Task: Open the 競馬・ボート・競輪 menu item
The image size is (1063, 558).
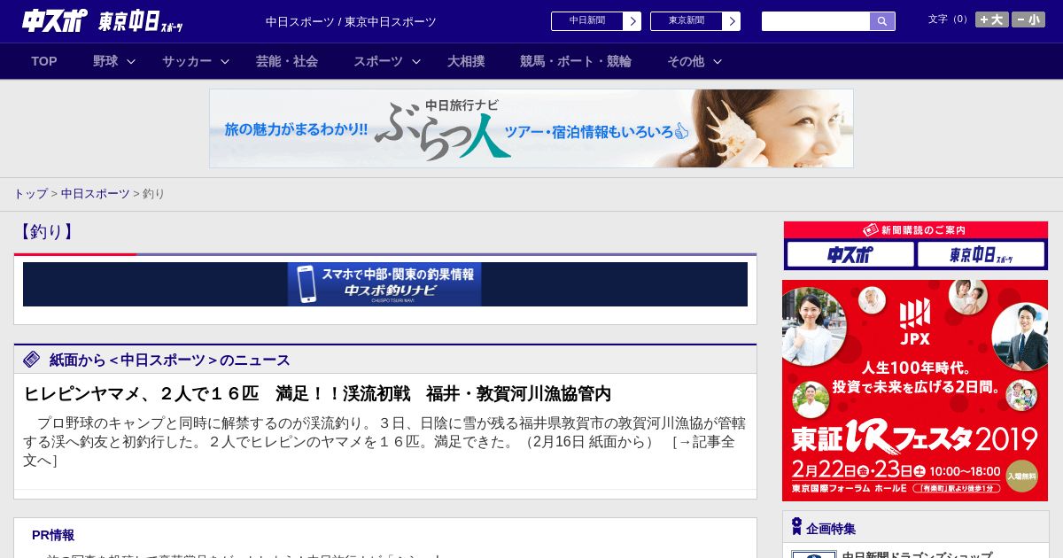Action: (576, 61)
